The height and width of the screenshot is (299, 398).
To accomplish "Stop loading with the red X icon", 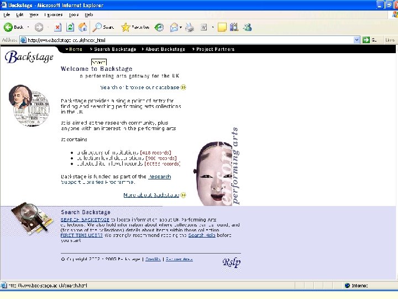I will coord(57,27).
